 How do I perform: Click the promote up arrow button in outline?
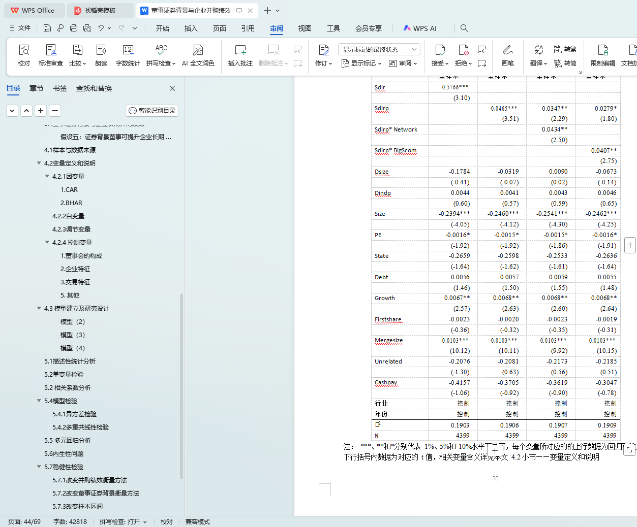click(x=26, y=110)
